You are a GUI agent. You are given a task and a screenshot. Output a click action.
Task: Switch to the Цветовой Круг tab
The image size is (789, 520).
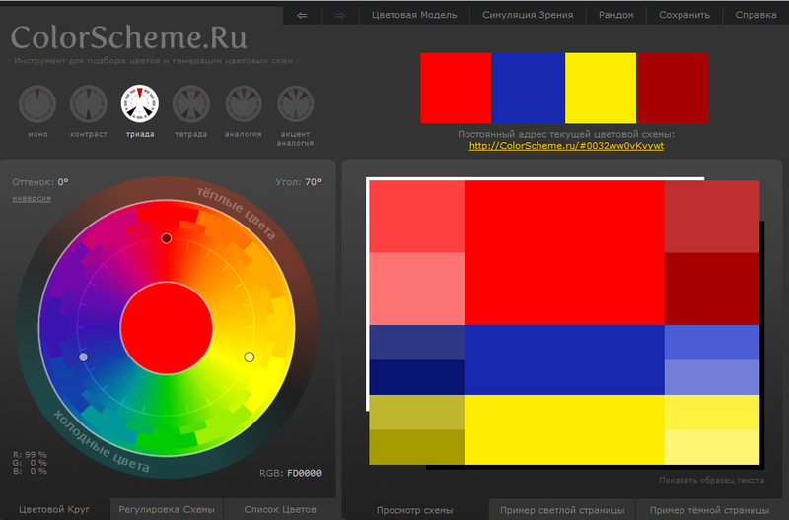[54, 509]
